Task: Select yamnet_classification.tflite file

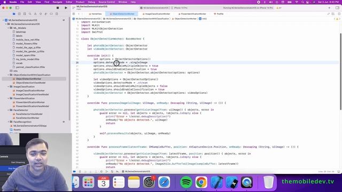Action: coord(30,67)
